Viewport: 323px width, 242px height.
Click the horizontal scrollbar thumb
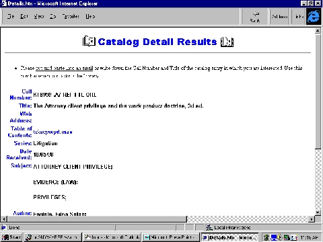point(97,219)
